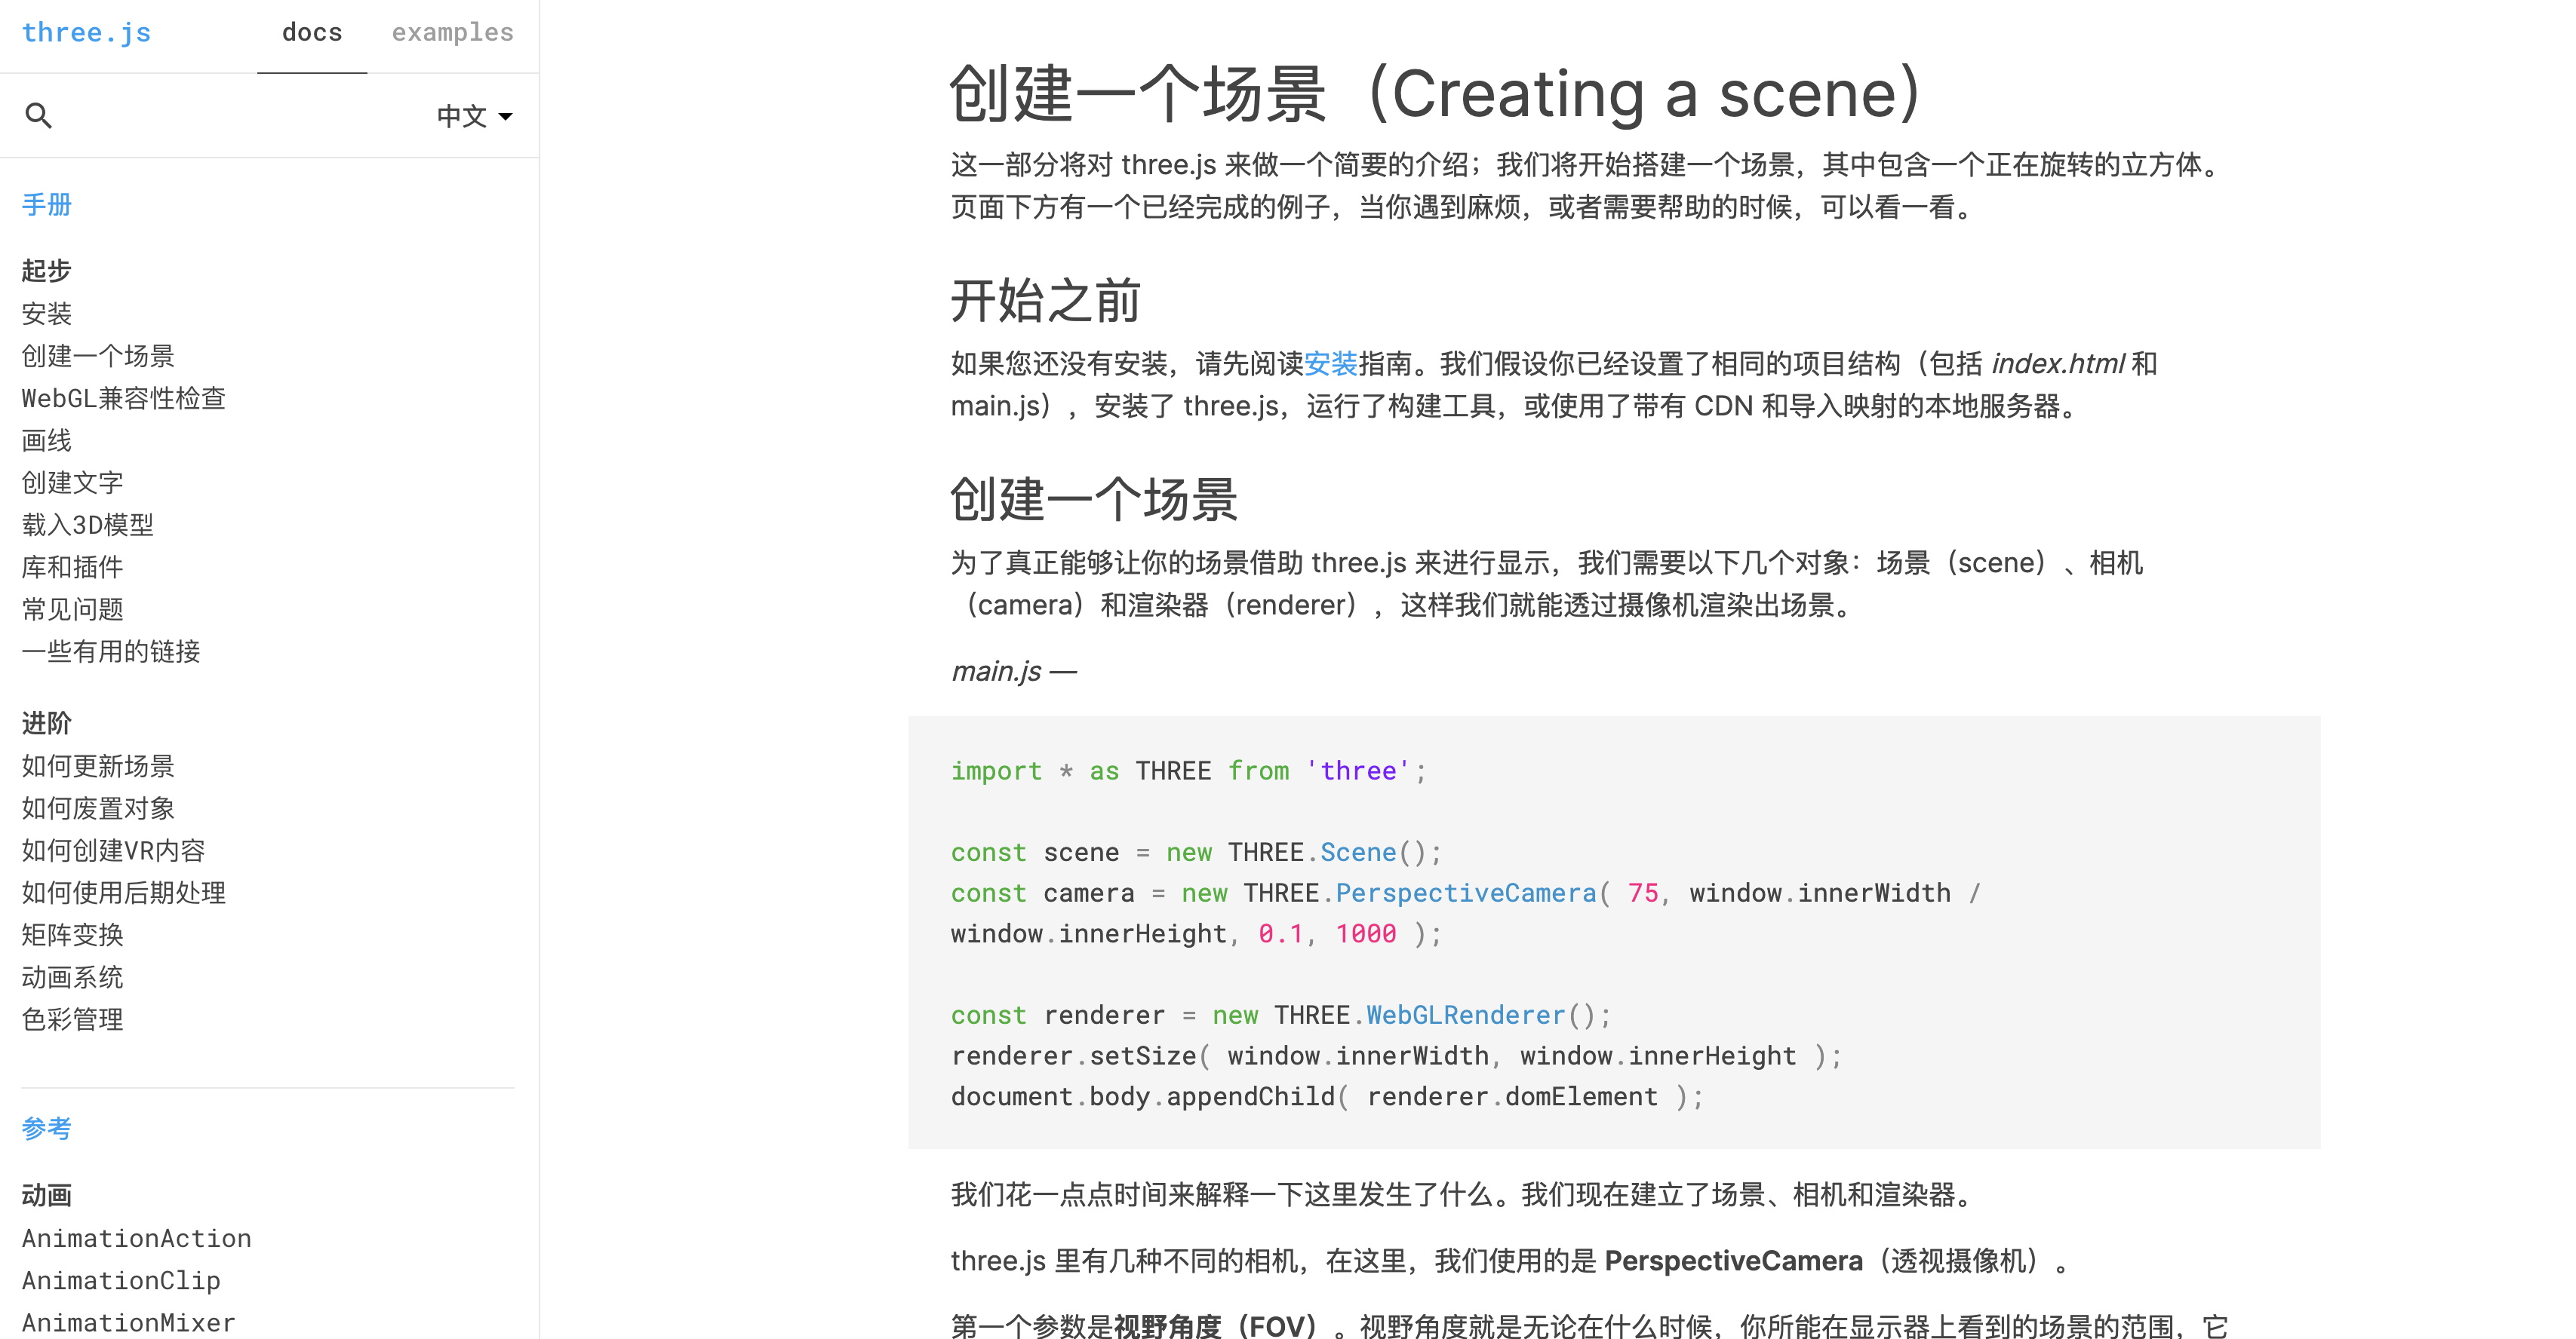Click the 开始之前 heading
Image resolution: width=2576 pixels, height=1339 pixels.
1045,301
